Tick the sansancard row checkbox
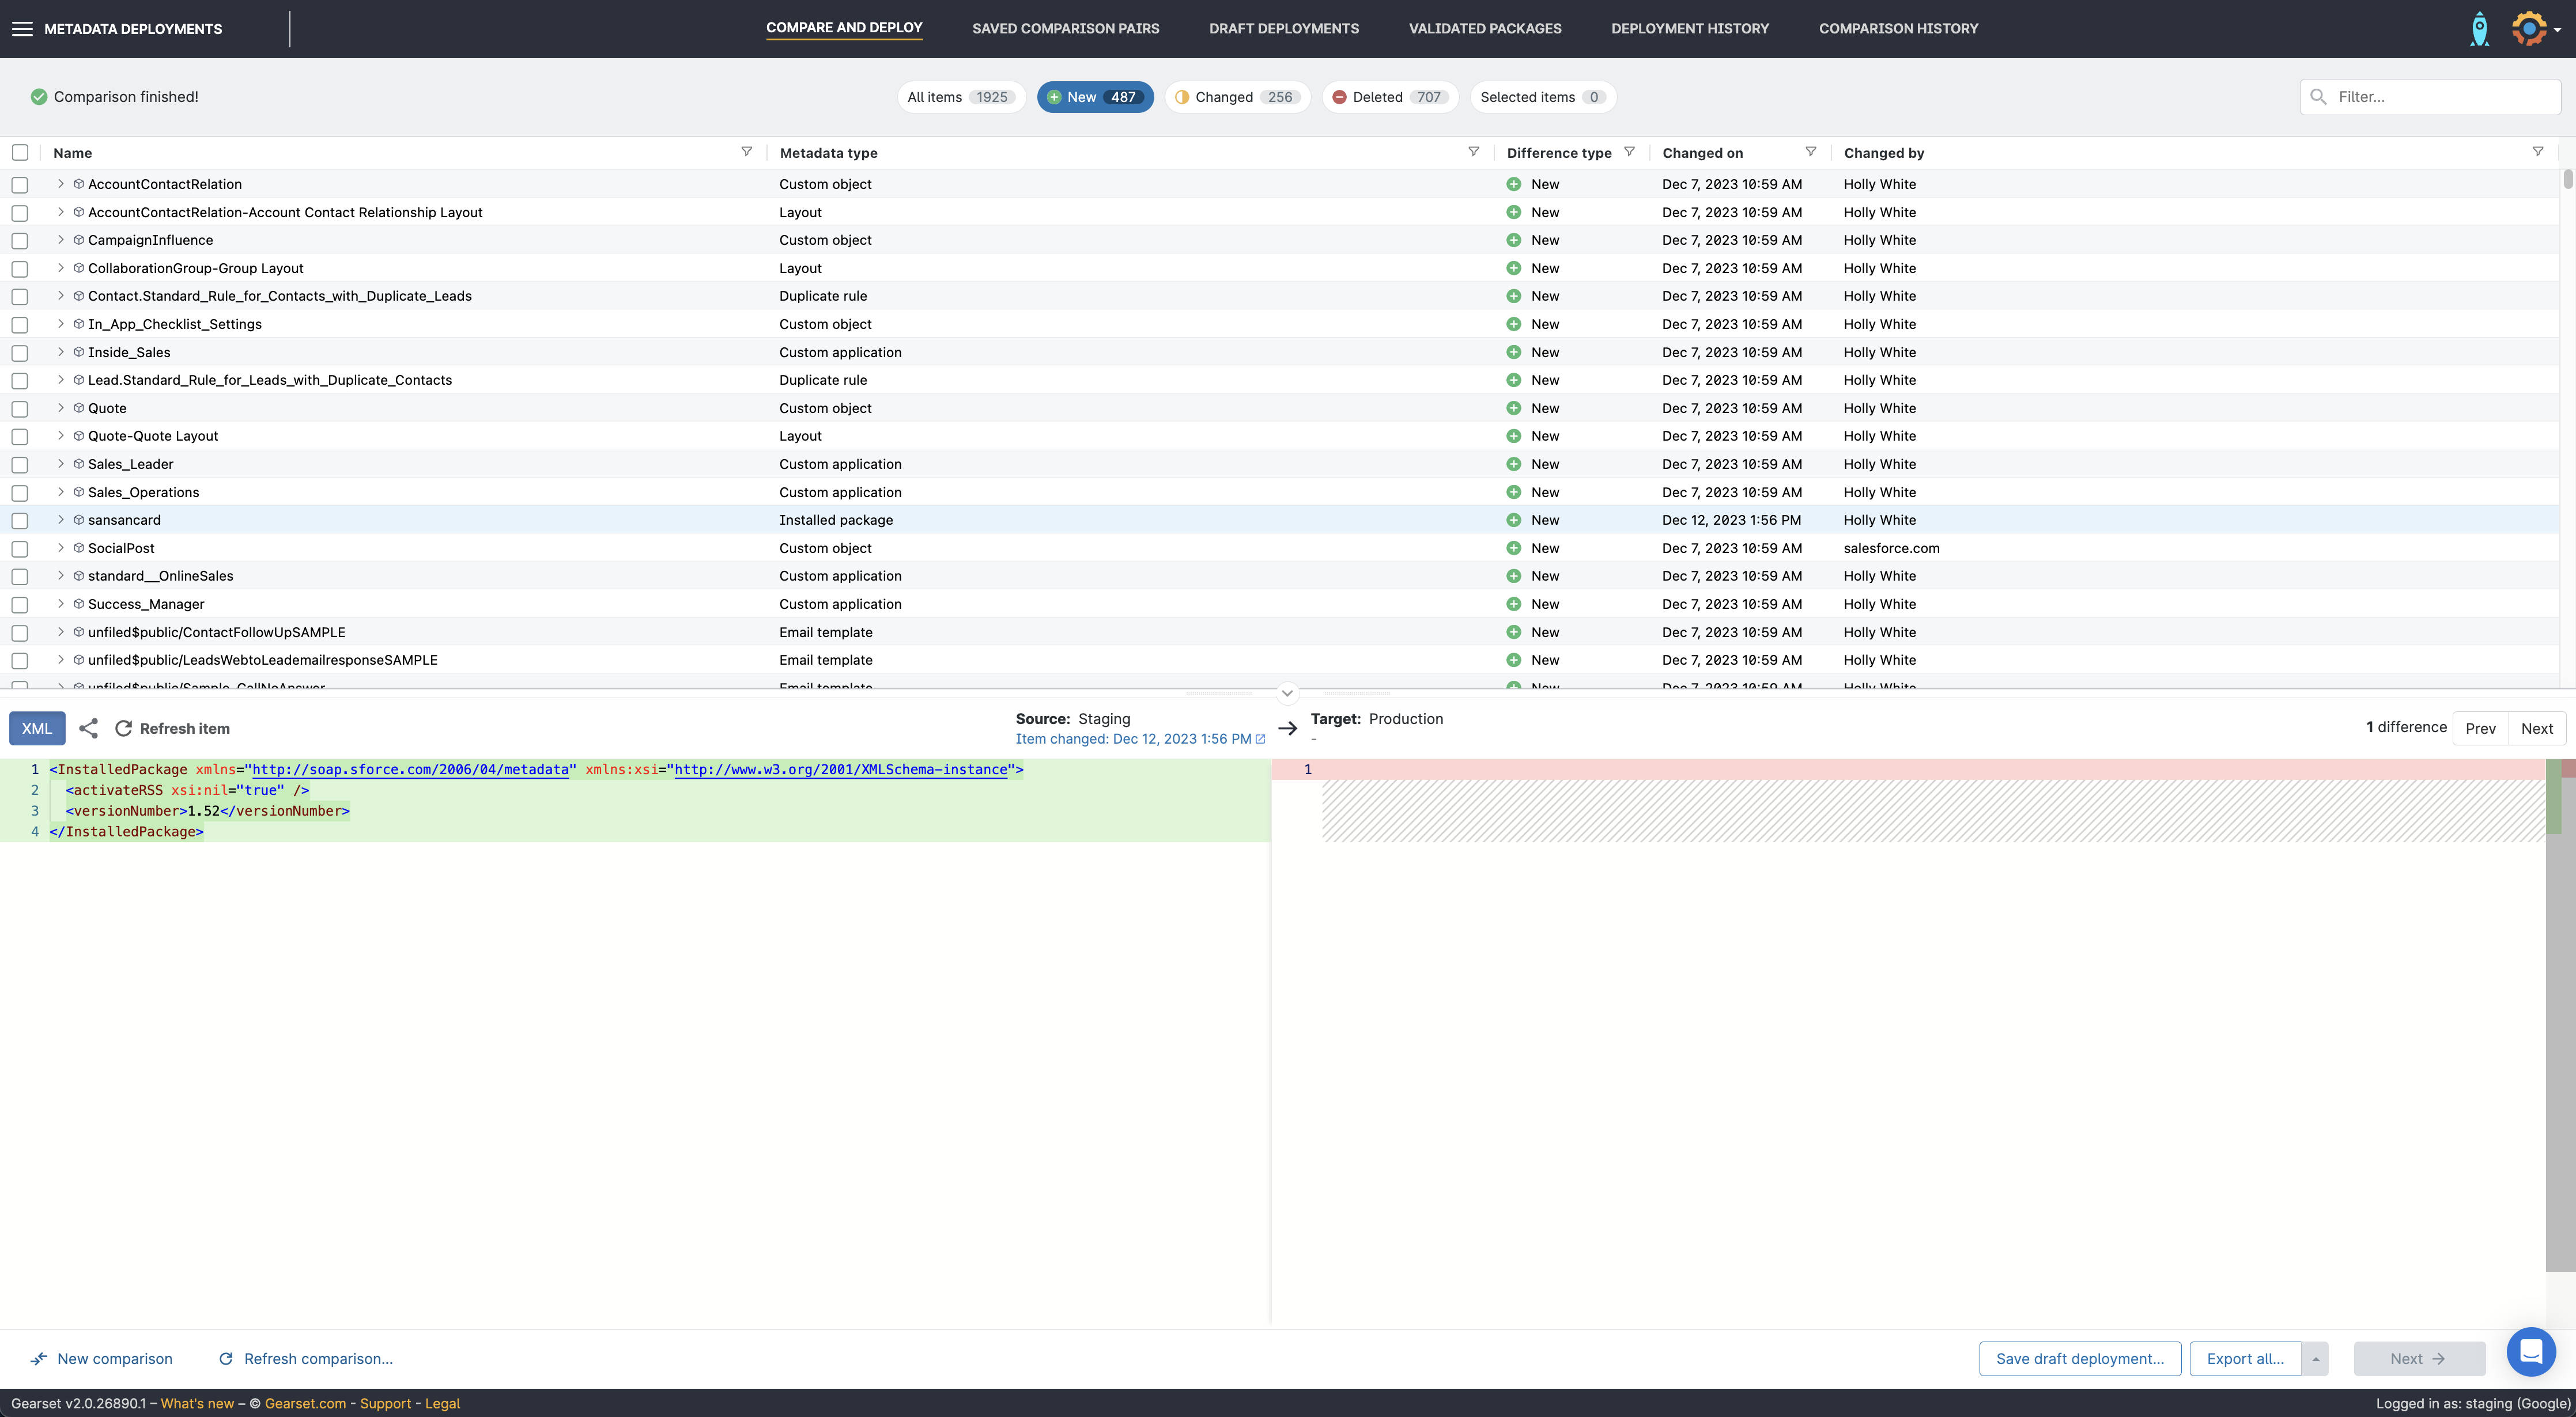The height and width of the screenshot is (1417, 2576). click(20, 521)
